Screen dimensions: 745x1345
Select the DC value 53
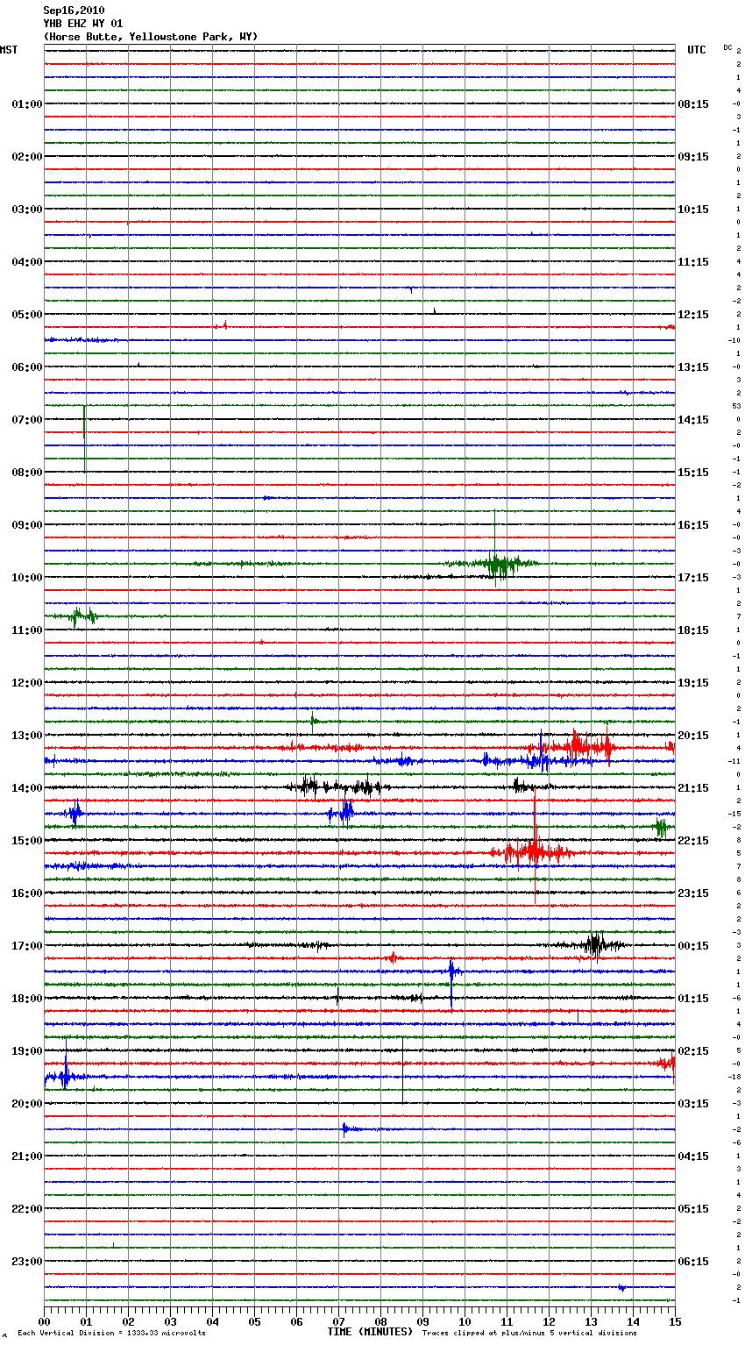pyautogui.click(x=737, y=406)
